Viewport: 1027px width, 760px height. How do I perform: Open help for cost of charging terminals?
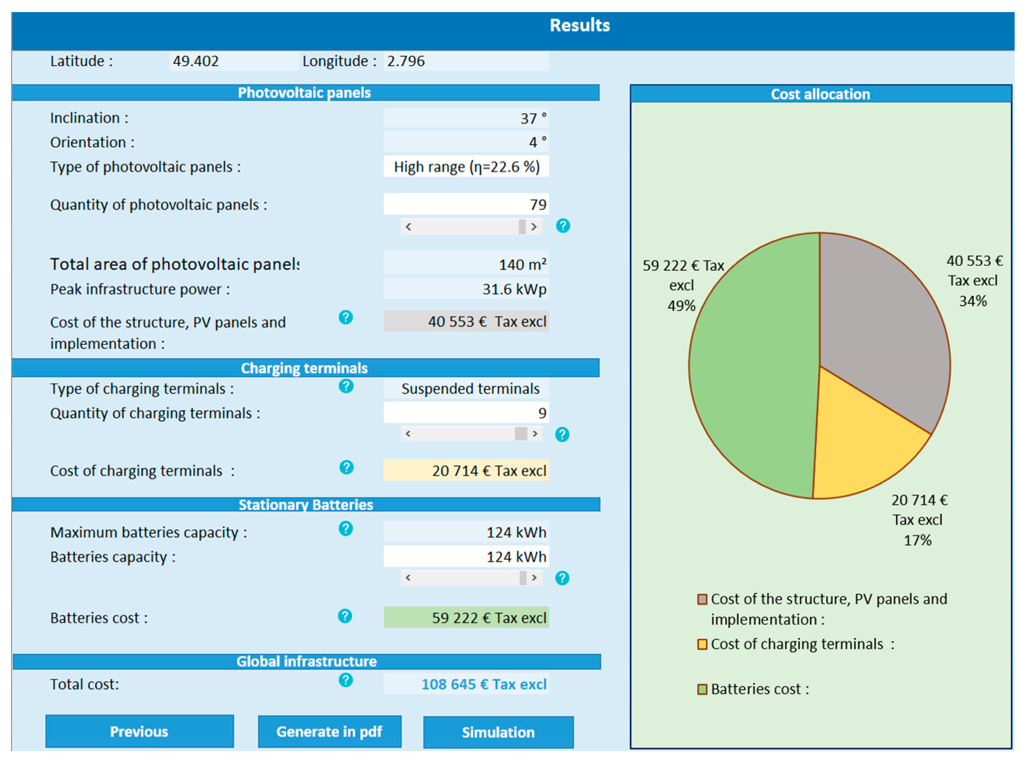coord(346,467)
